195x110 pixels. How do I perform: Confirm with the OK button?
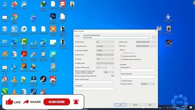point(121,105)
